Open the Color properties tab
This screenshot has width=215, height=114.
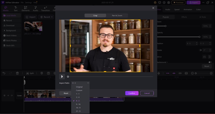click(x=198, y=10)
